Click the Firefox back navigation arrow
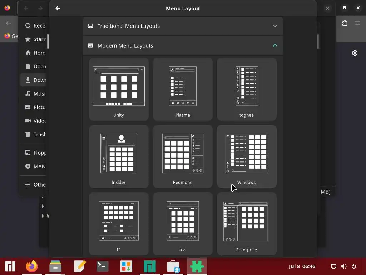The image size is (366, 275). 9,23
